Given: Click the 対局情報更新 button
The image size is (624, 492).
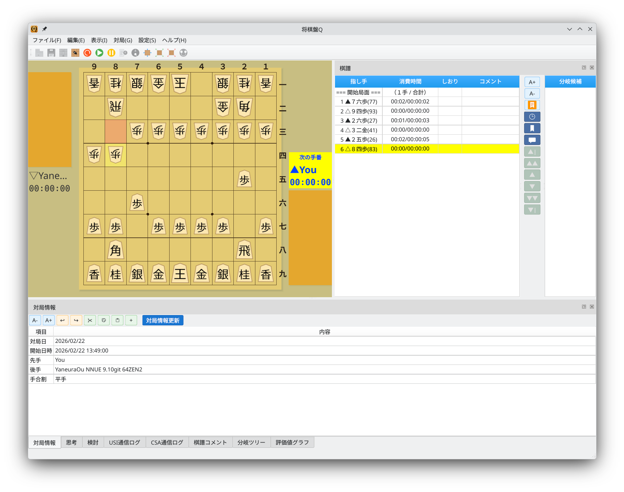Looking at the screenshot, I should tap(163, 320).
